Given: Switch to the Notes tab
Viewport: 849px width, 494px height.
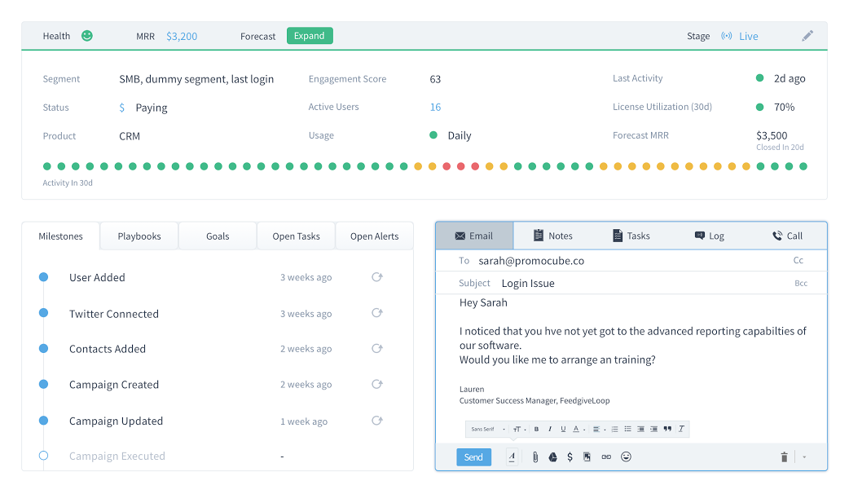Looking at the screenshot, I should click(x=552, y=236).
